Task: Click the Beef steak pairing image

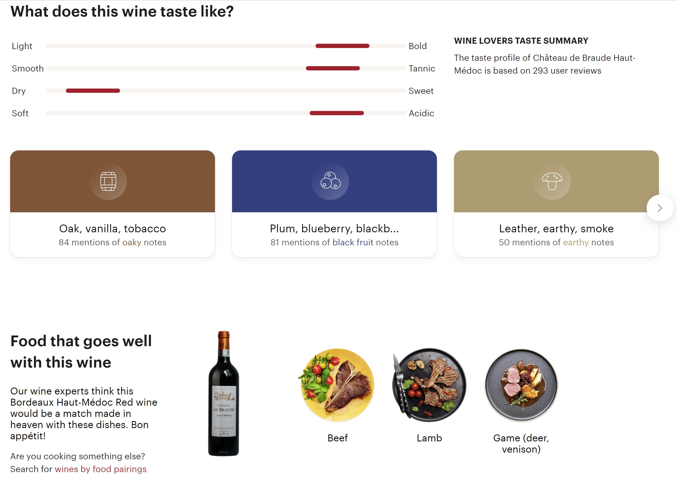Action: (337, 385)
